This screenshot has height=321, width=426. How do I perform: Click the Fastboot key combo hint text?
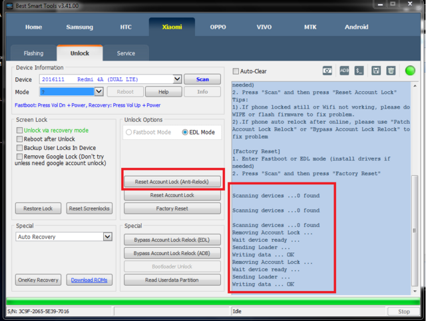(87, 105)
